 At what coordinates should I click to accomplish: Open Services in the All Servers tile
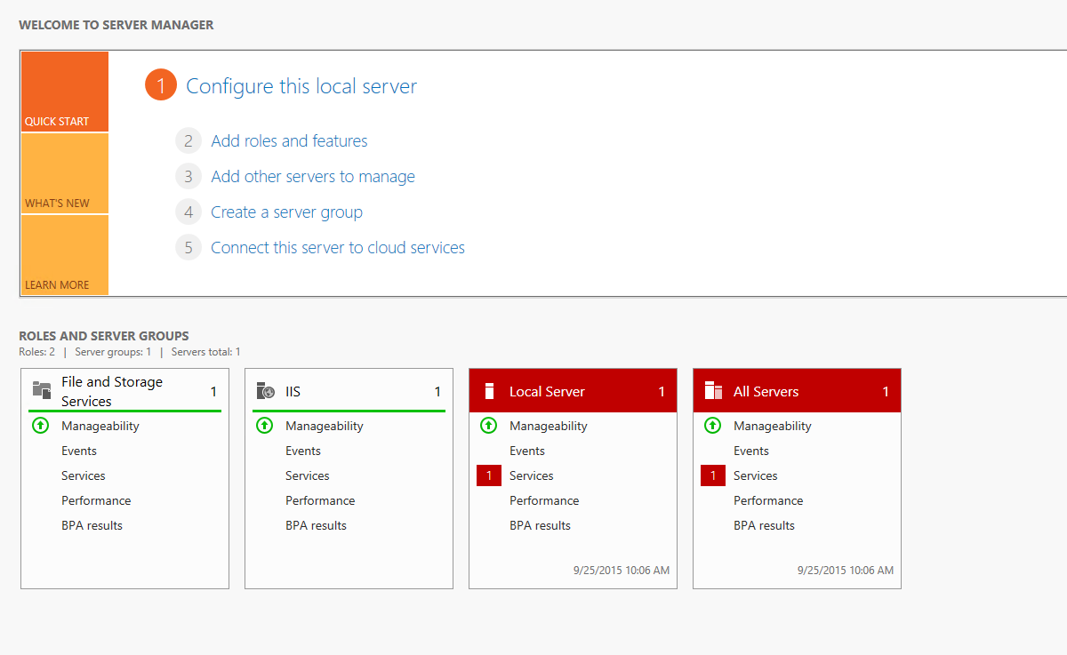[x=756, y=475]
